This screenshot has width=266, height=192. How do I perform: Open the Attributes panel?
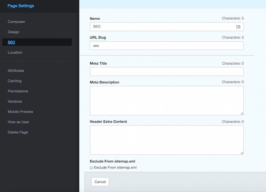click(x=16, y=71)
